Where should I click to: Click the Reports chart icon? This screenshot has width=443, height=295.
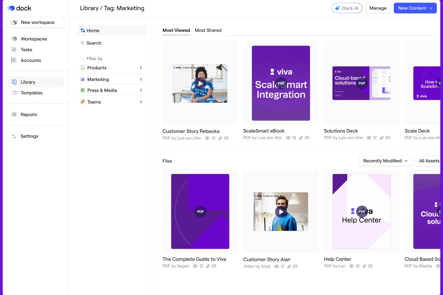point(14,114)
